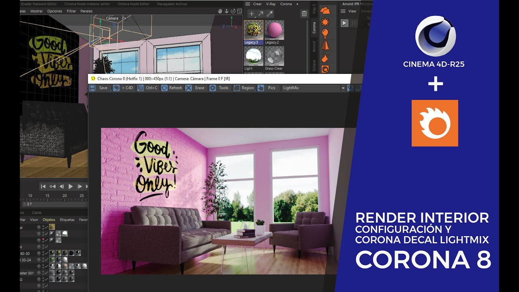Click the Corona light bulb icon
519x292 pixels.
click(325, 34)
